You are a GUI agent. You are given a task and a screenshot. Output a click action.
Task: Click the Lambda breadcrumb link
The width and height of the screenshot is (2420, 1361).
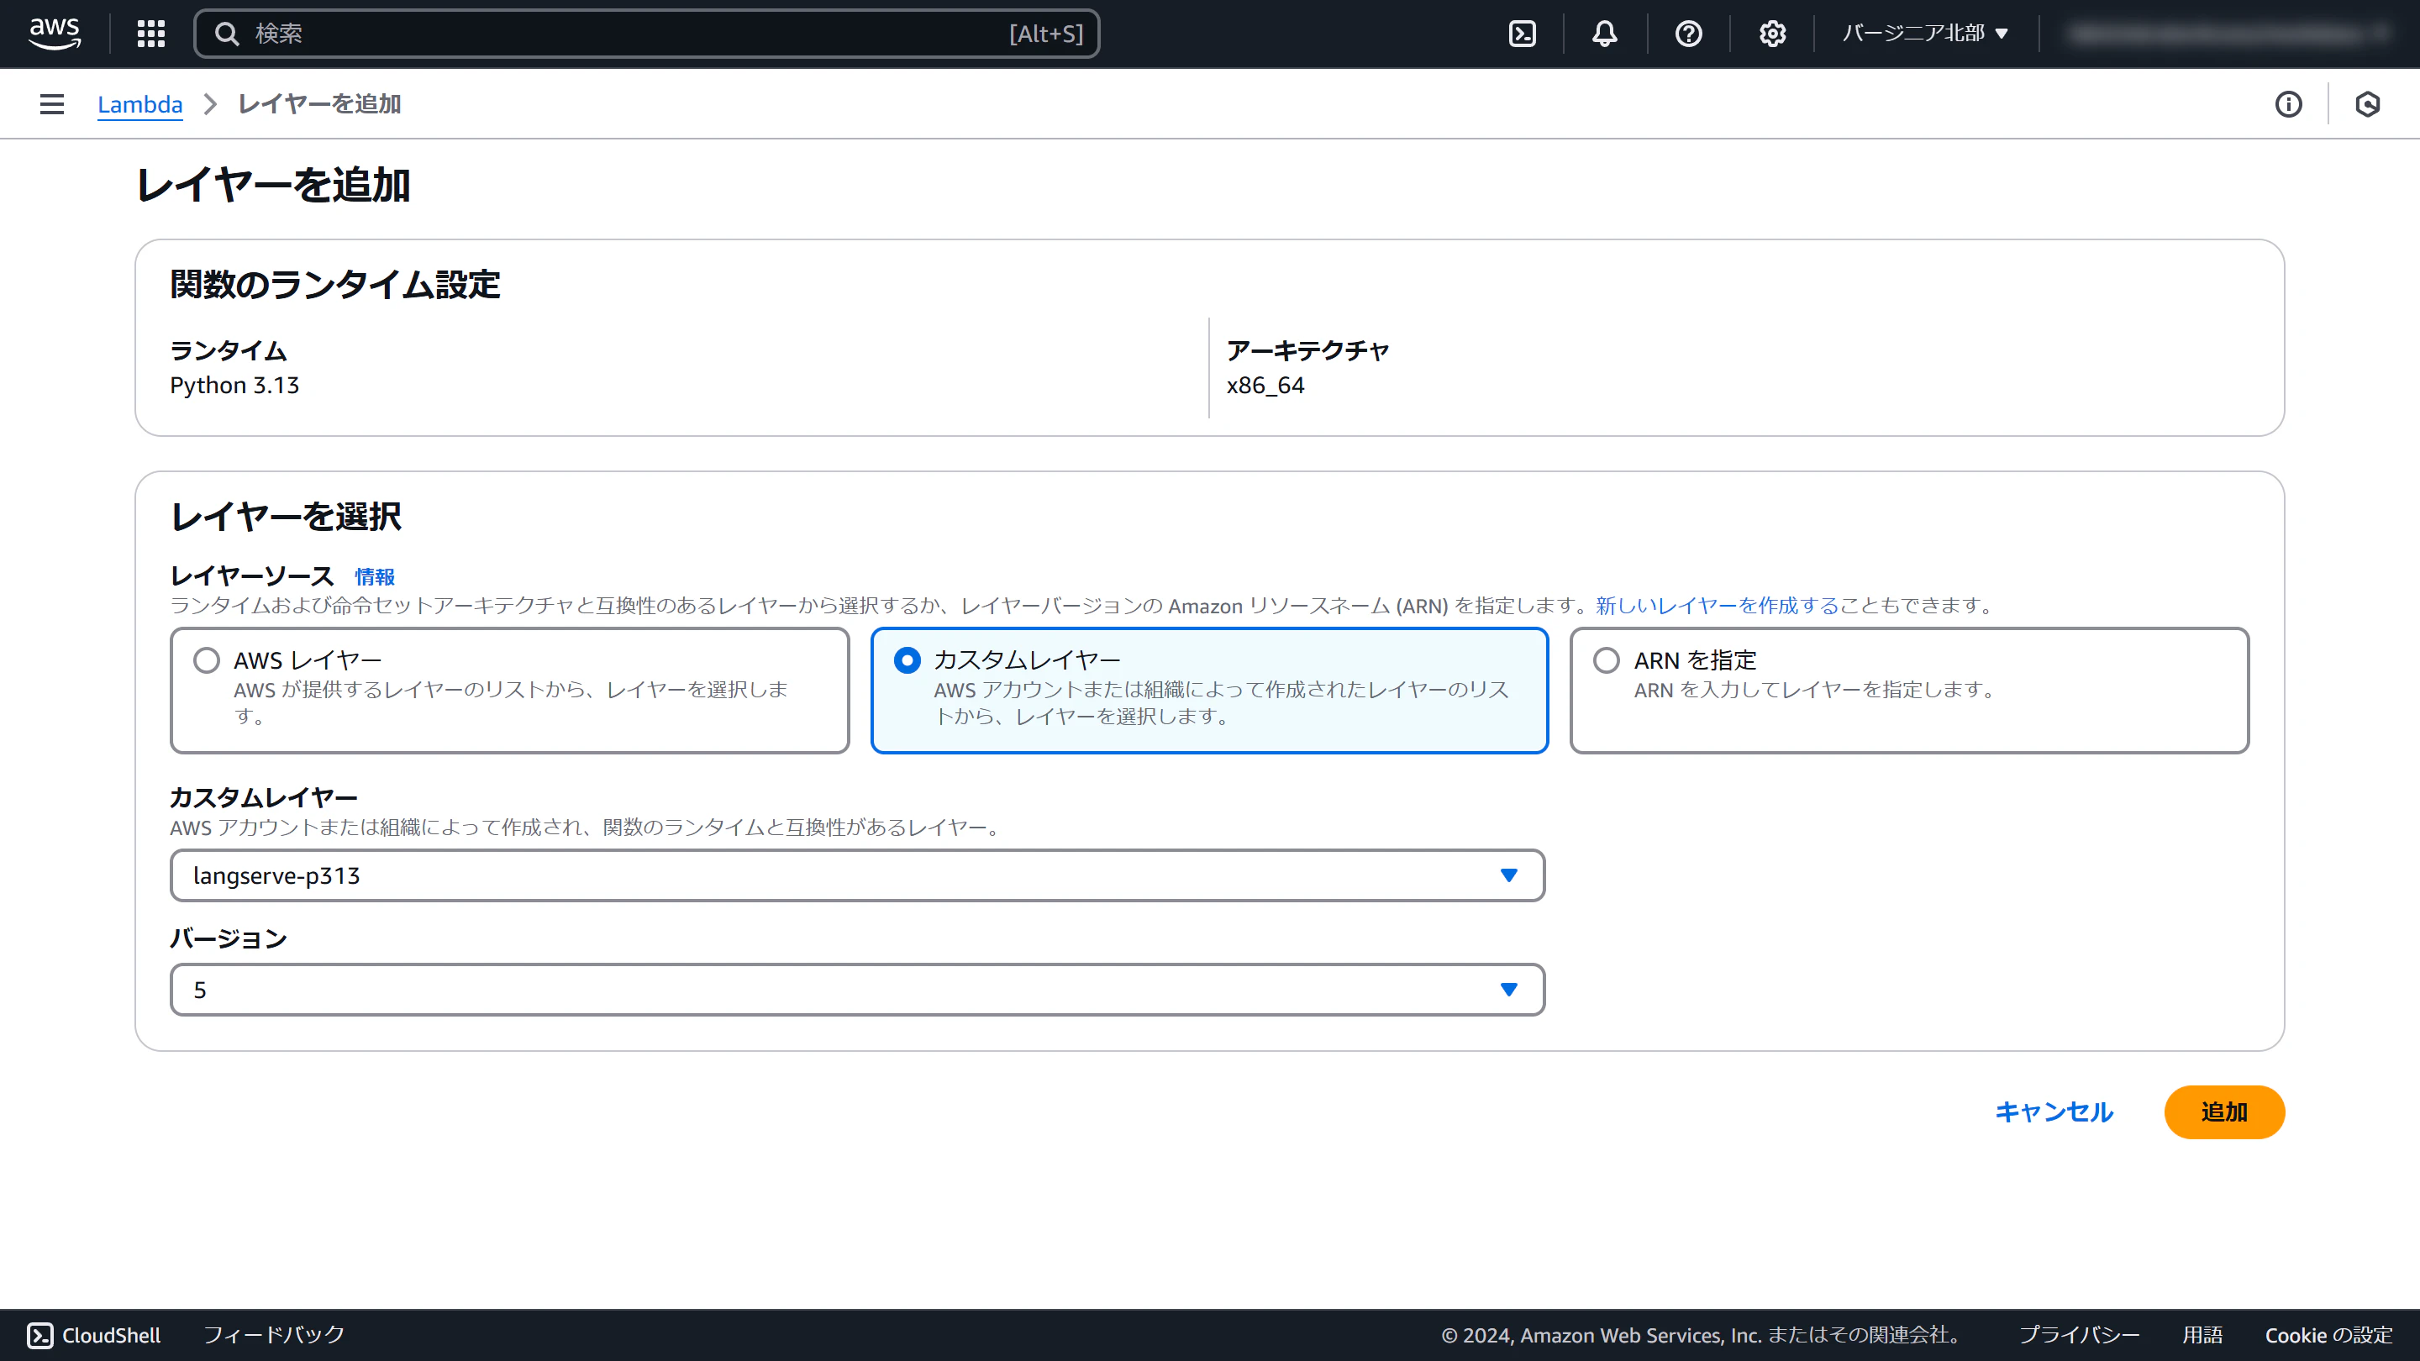(x=140, y=104)
